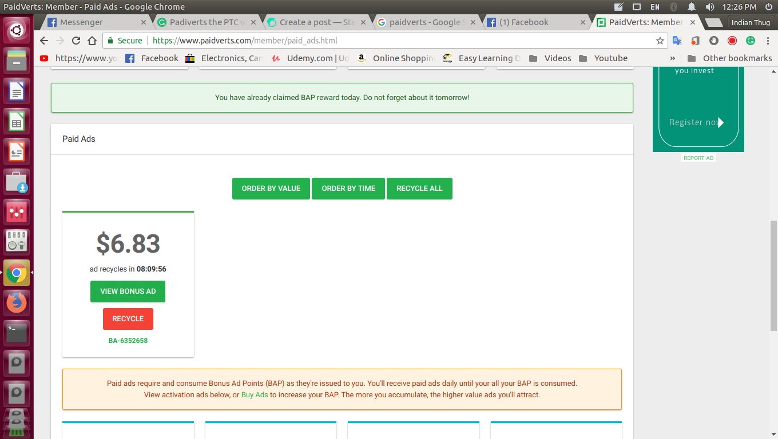The image size is (778, 439).
Task: Open the Facebook bookmark
Action: tap(152, 58)
